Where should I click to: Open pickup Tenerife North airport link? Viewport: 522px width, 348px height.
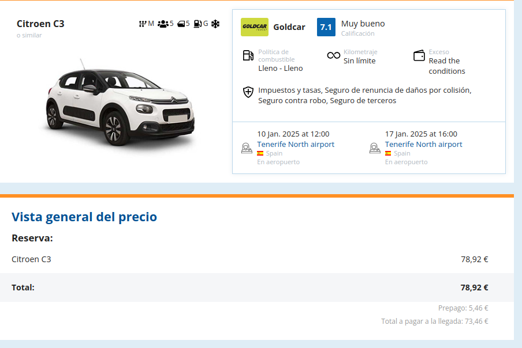[296, 144]
